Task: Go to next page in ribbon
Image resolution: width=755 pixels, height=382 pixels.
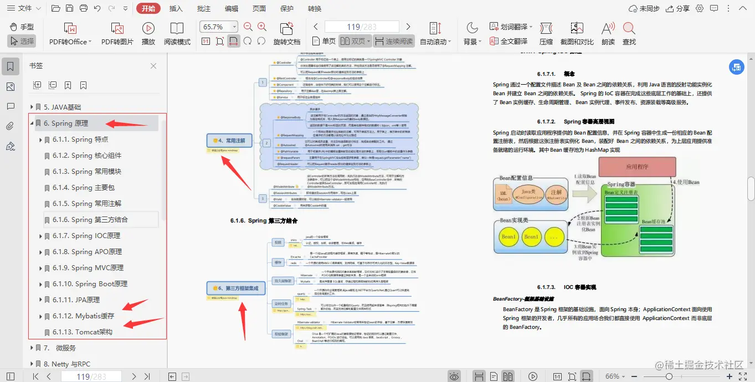Action: [x=408, y=27]
